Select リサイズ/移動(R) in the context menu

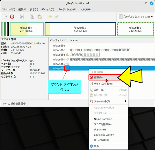[103, 83]
